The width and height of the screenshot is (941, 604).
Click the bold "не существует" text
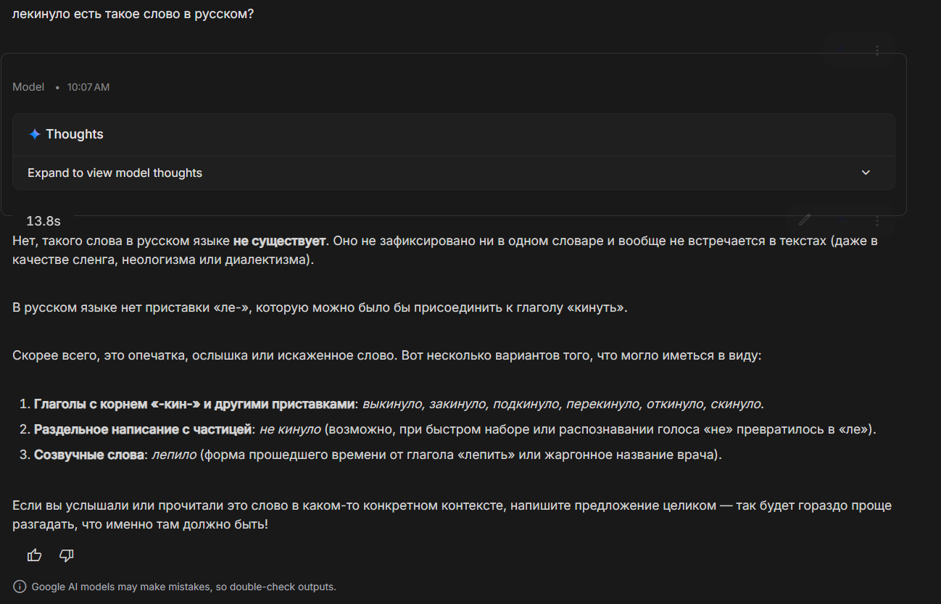[x=279, y=241]
